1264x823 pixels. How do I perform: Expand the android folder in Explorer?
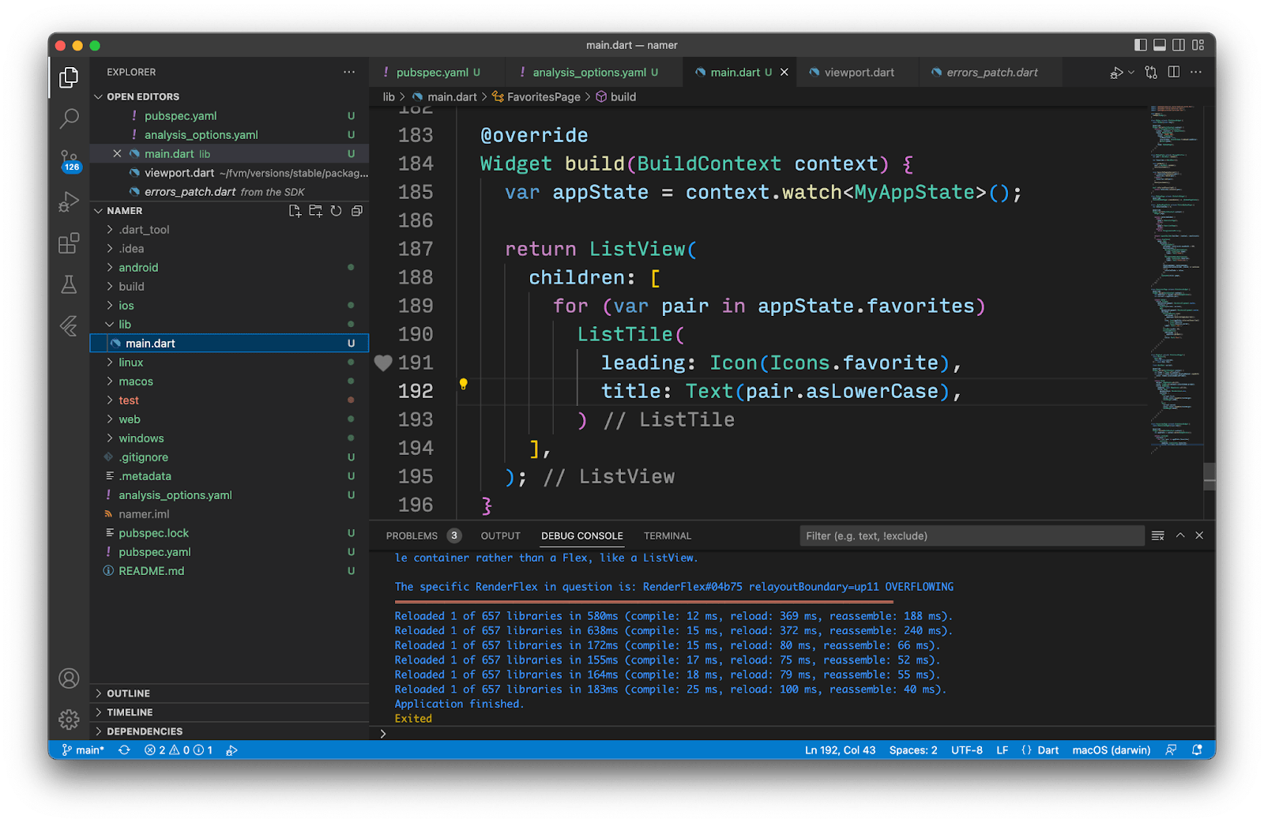pos(111,267)
